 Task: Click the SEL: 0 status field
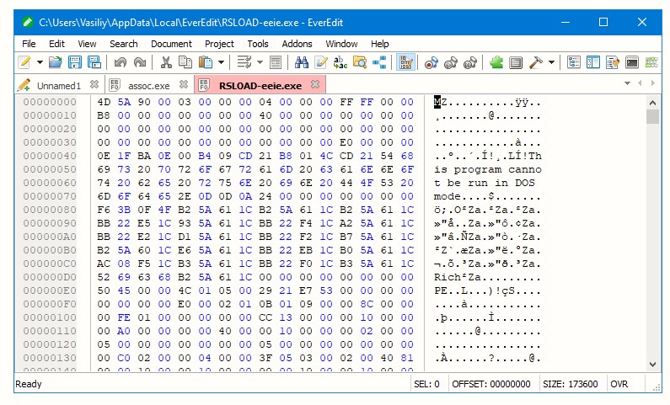click(x=426, y=384)
